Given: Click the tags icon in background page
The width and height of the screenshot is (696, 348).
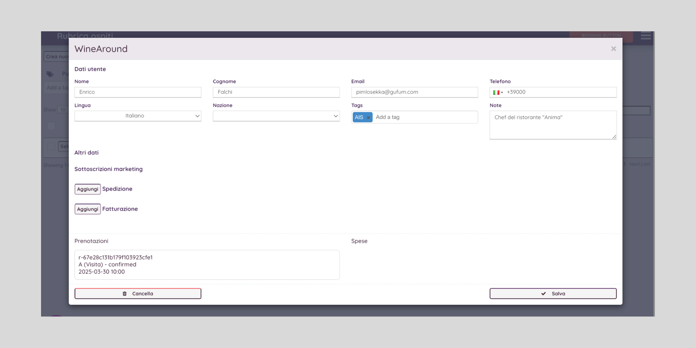Looking at the screenshot, I should 50,74.
